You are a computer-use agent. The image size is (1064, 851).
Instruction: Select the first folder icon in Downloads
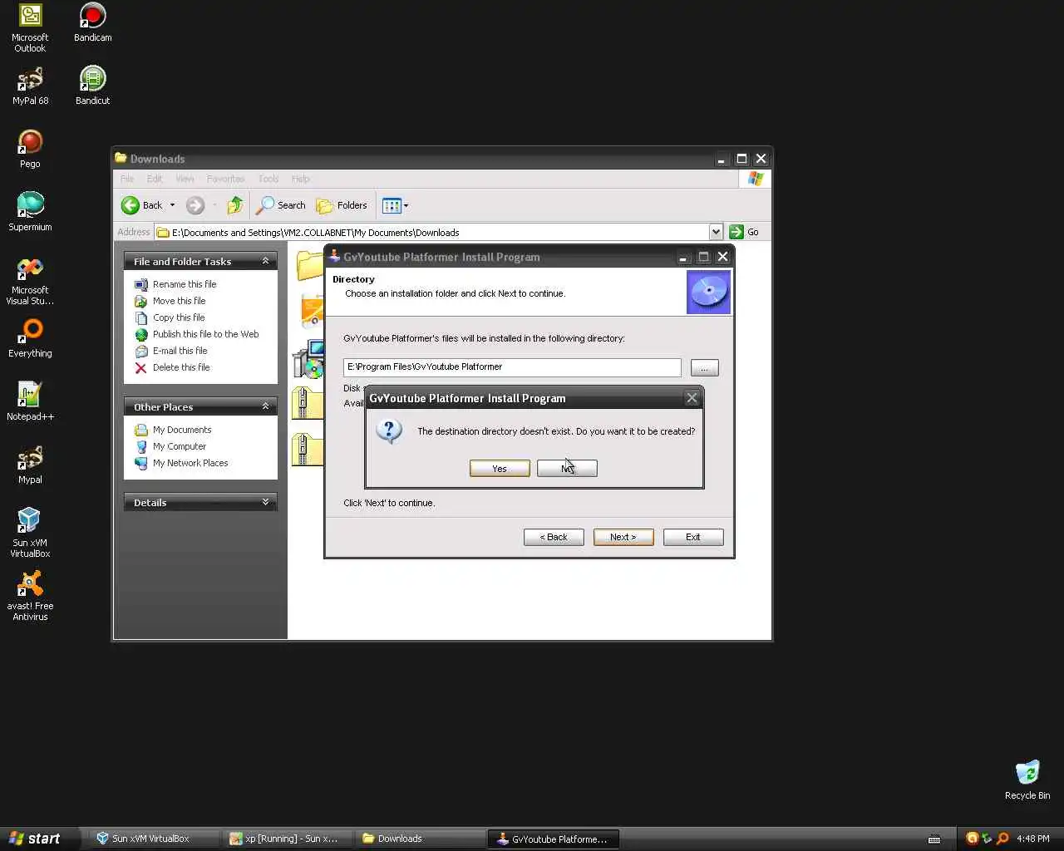[x=310, y=265]
